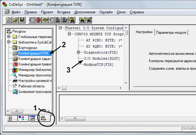Select I/O Modules[SLOT] in the tree
The height and width of the screenshot is (137, 196).
click(102, 58)
